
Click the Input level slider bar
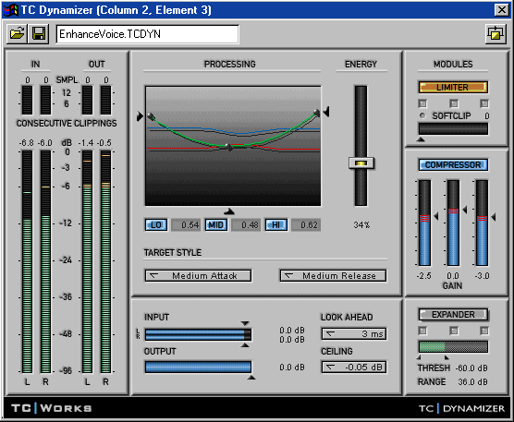[x=198, y=334]
